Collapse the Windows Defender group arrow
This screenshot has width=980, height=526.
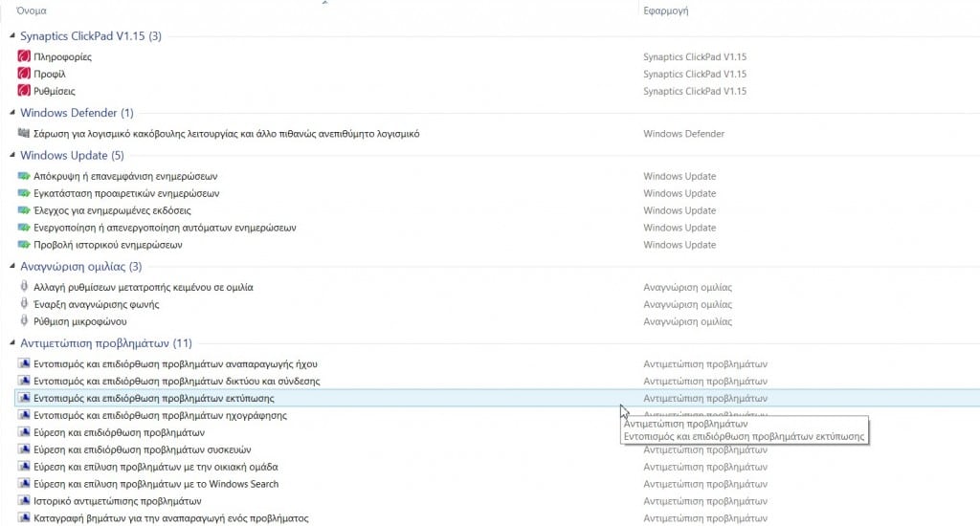11,113
